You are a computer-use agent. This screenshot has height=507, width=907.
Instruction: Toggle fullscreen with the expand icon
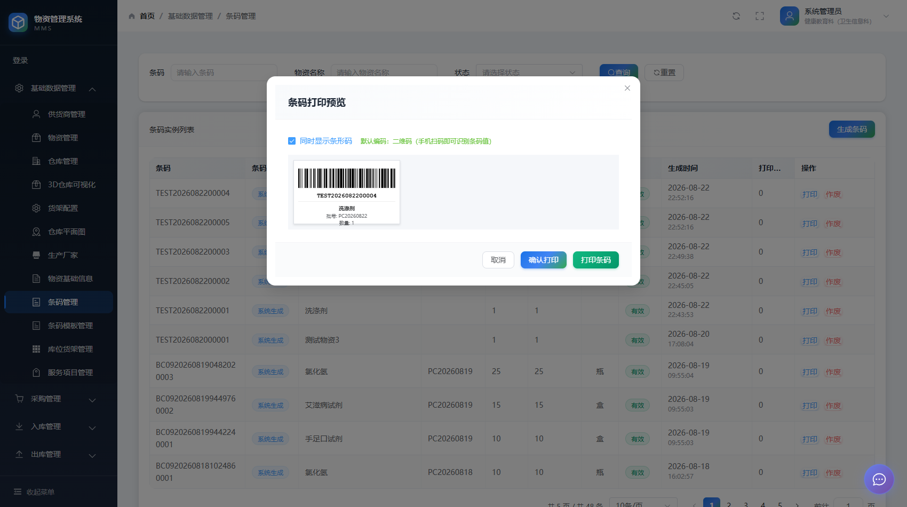[760, 16]
